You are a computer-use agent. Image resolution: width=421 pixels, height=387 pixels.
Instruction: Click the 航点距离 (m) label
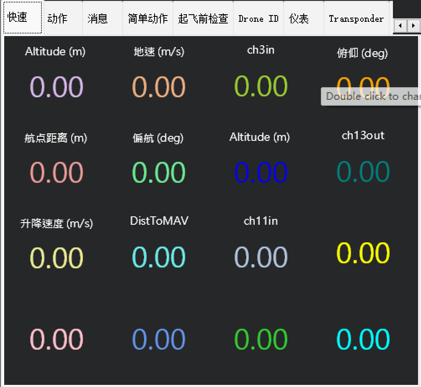[56, 138]
